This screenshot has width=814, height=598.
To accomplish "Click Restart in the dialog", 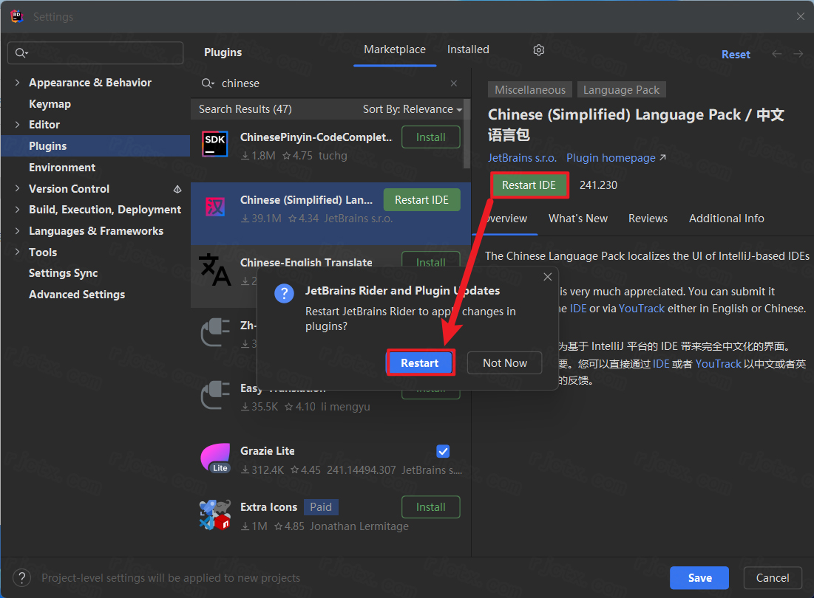I will click(420, 362).
